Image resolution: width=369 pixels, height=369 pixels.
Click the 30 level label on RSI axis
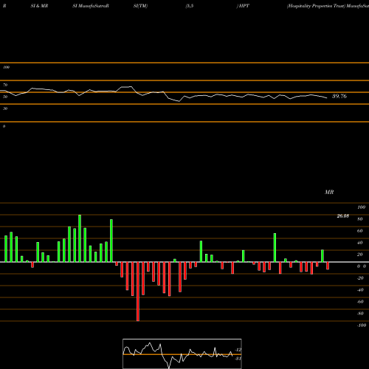[x=5, y=108]
